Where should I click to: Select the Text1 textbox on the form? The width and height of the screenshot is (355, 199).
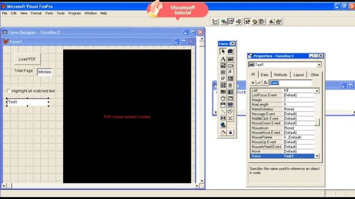coord(27,102)
